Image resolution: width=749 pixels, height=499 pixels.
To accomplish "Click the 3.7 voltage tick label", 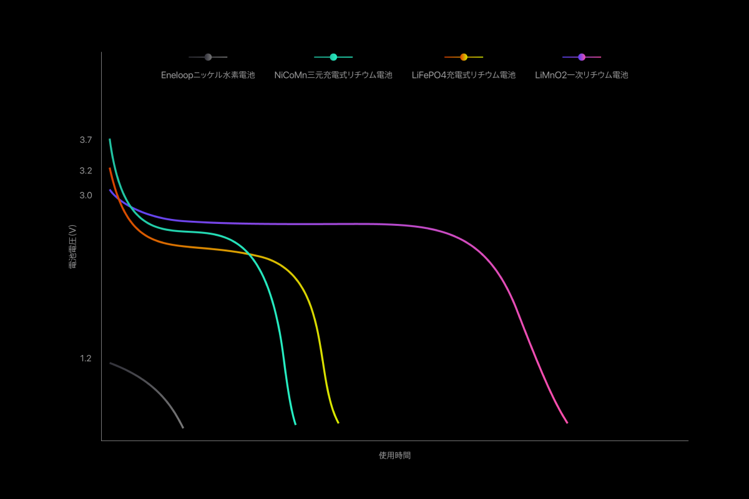I will point(86,140).
